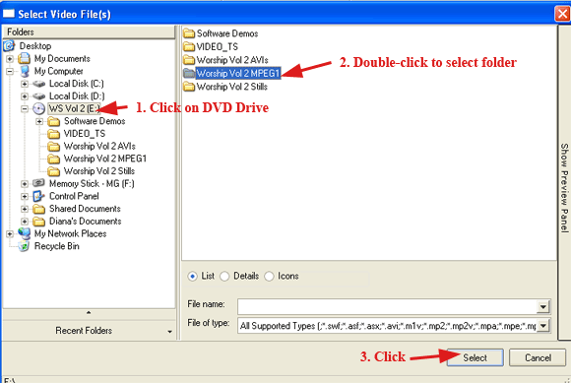Click the WS Vol 2 (E:) DVD icon
This screenshot has height=383, width=571.
coord(38,108)
